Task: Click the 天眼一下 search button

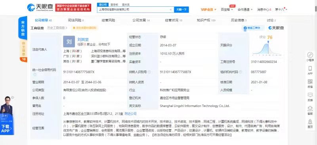Action: coord(181,10)
